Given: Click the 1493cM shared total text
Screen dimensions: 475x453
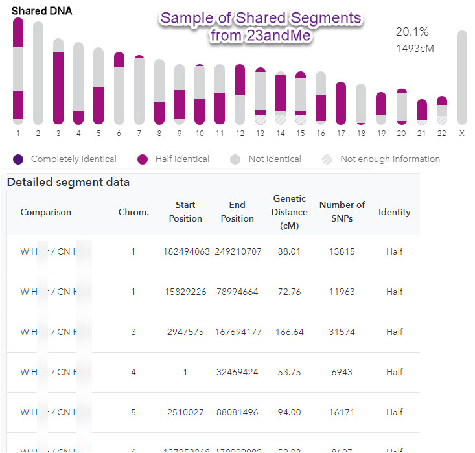Looking at the screenshot, I should (x=415, y=48).
